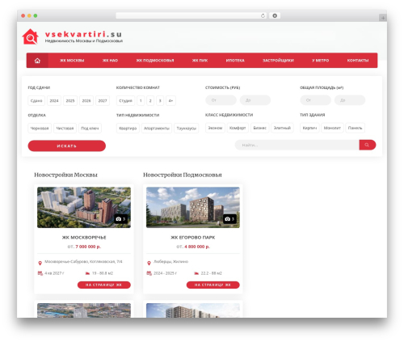404x342 pixels.
Task: Click the home icon in navigation bar
Action: [x=37, y=61]
